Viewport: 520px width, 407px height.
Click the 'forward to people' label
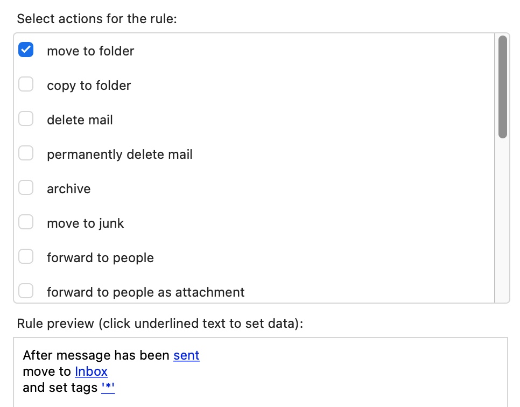[100, 258]
